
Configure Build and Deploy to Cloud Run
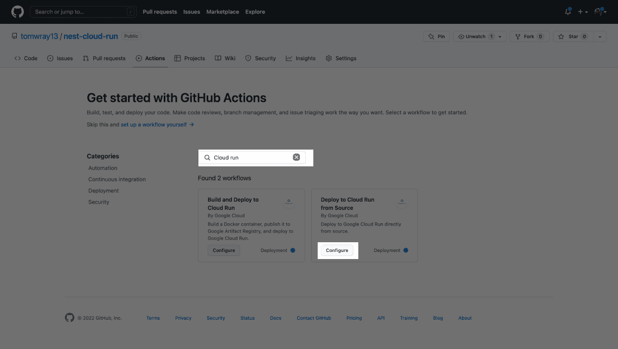(224, 250)
